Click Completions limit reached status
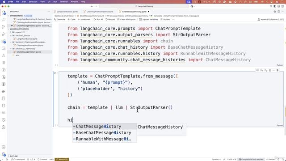Image resolution: width=286 pixels, height=161 pixels. (251, 159)
